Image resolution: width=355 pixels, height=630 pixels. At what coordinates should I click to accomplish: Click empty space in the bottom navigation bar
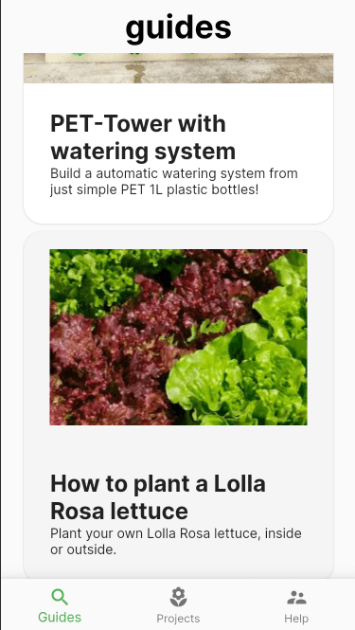pyautogui.click(x=118, y=604)
